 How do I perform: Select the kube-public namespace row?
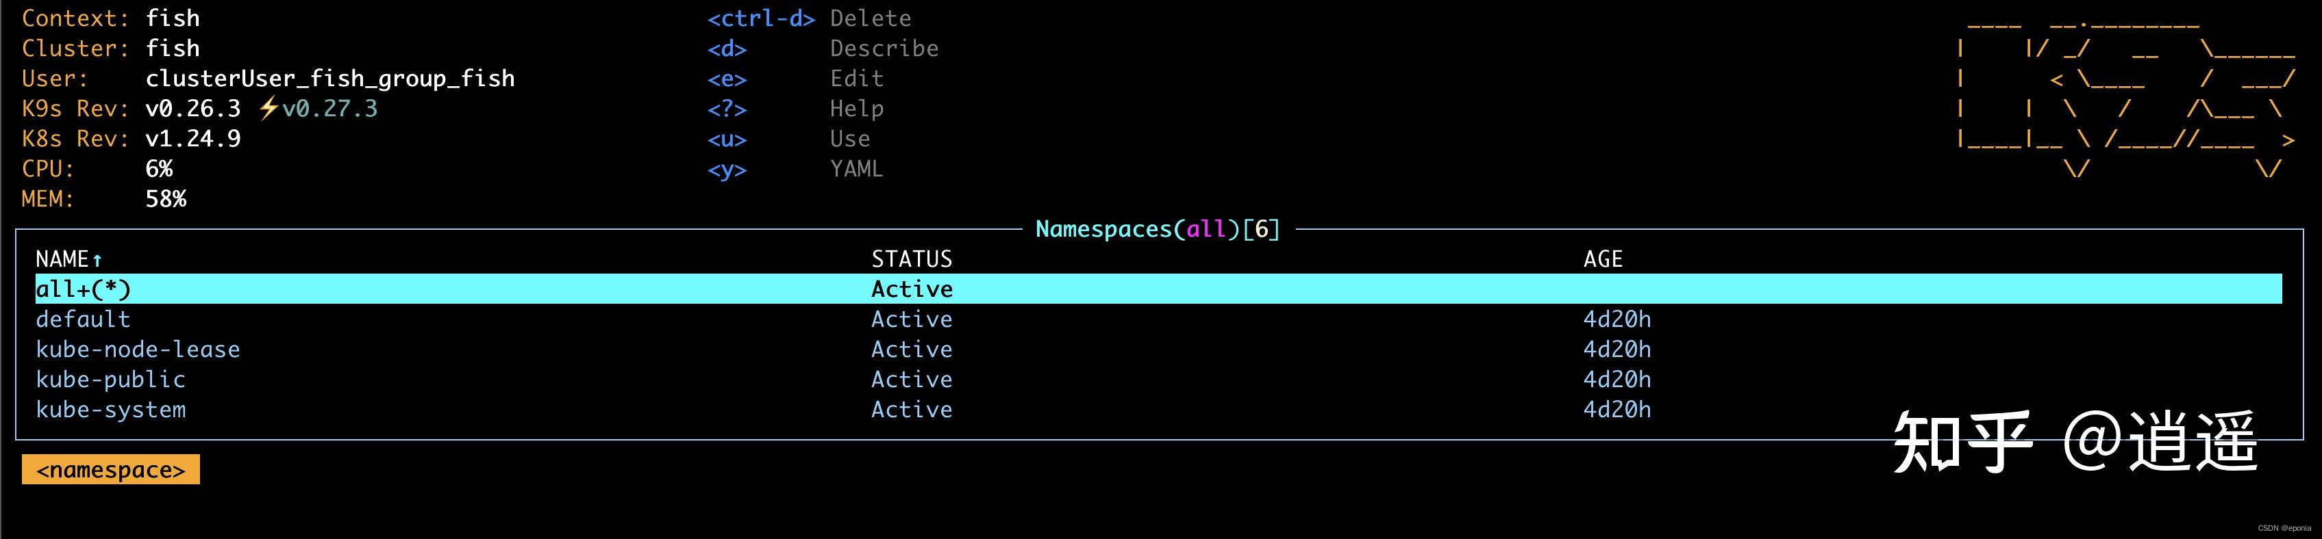click(x=111, y=380)
